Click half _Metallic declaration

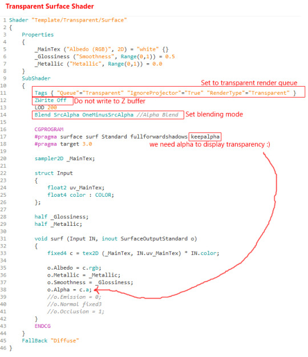pyautogui.click(x=58, y=224)
